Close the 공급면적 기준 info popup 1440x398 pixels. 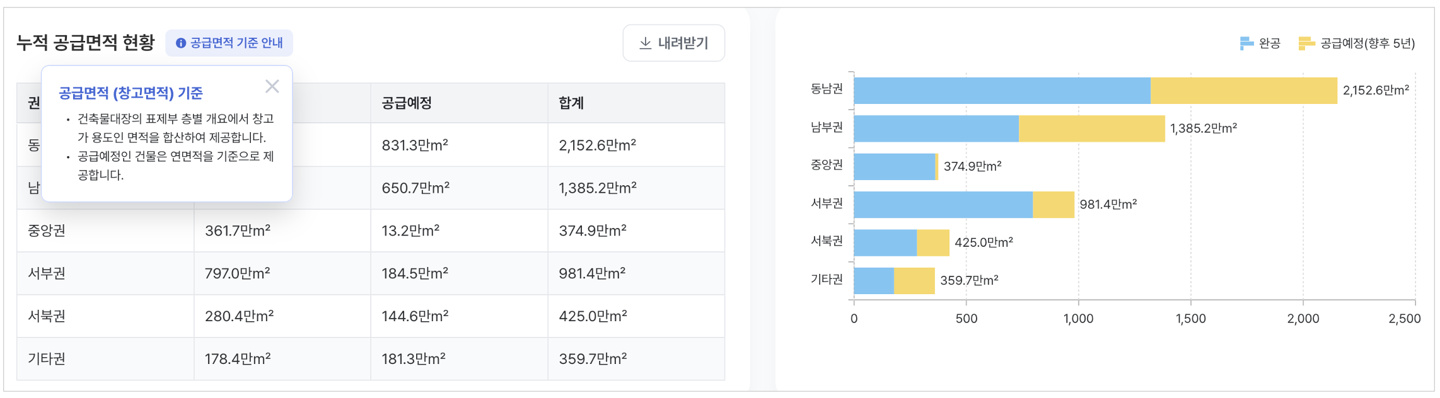pyautogui.click(x=272, y=86)
